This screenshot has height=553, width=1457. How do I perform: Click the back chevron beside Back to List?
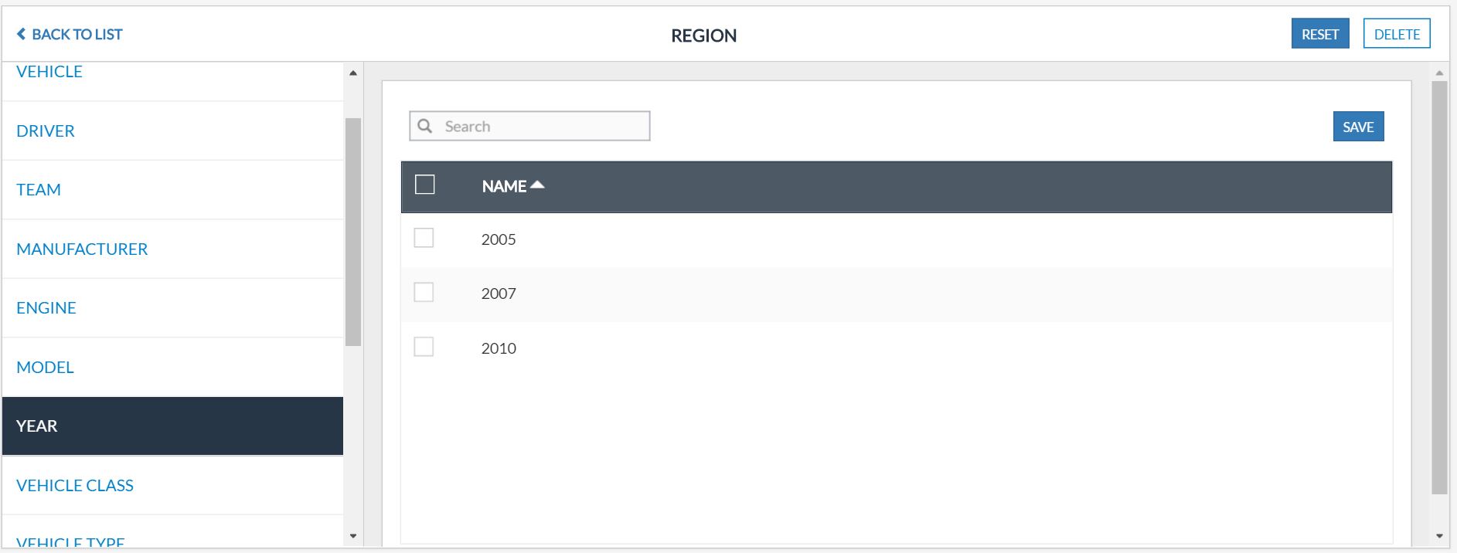pyautogui.click(x=21, y=34)
